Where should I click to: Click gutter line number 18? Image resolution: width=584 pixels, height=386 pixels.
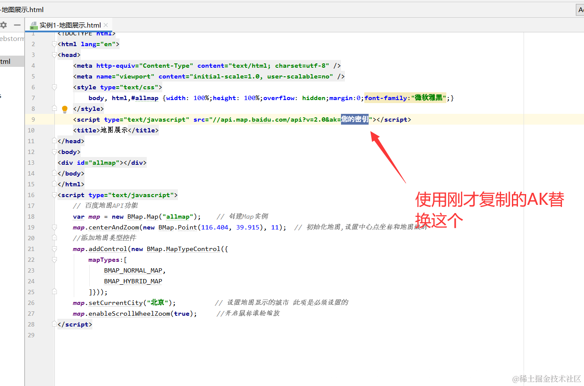tap(32, 217)
